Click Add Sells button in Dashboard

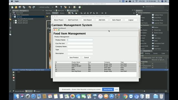tap(102, 20)
